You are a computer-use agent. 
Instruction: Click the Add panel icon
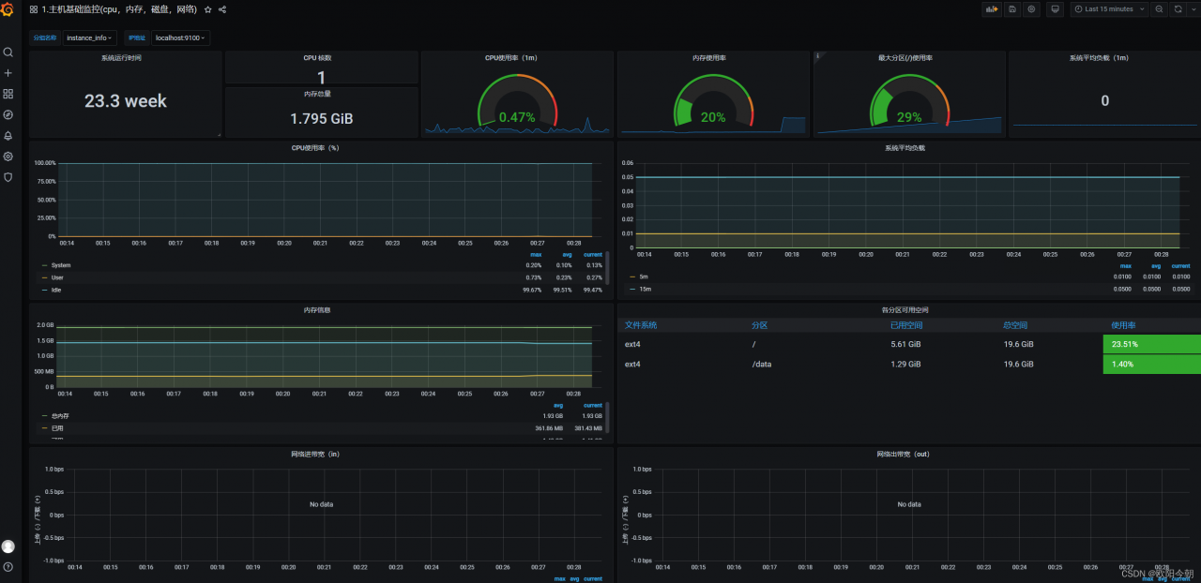coord(992,9)
